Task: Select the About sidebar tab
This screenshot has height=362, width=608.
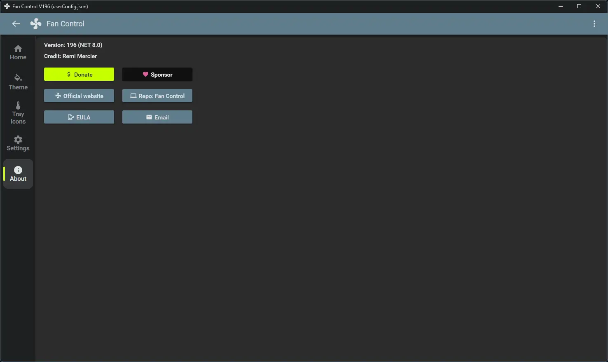Action: pyautogui.click(x=18, y=174)
